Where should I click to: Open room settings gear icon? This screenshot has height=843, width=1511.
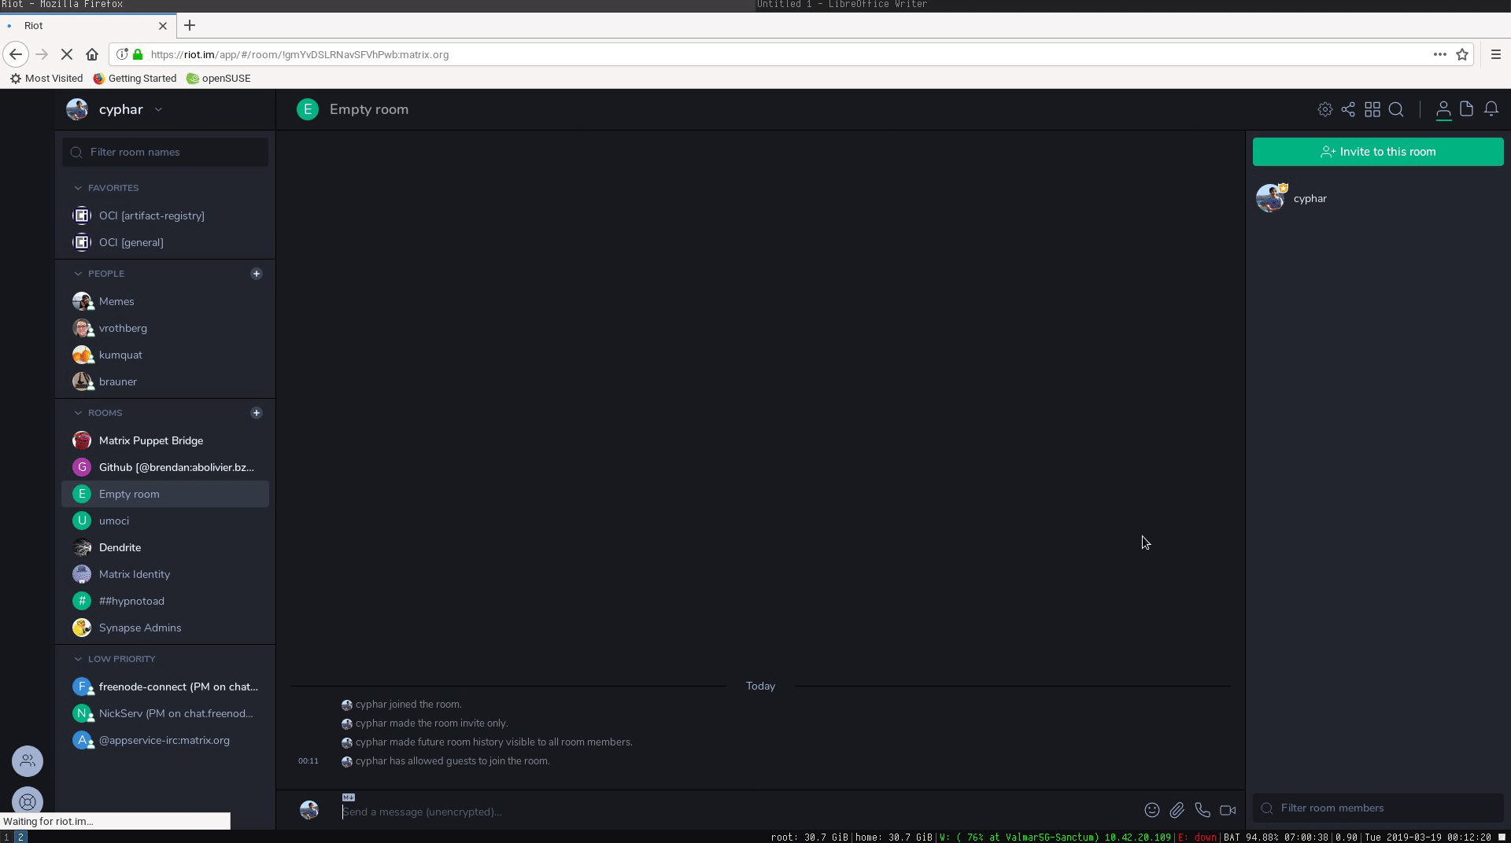1324,109
